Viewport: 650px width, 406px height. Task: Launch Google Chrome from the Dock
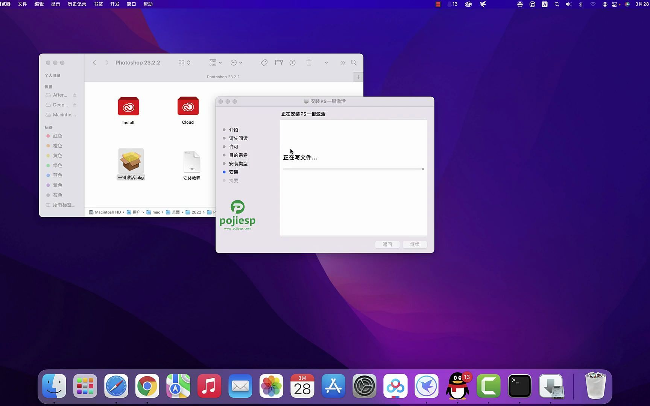147,386
